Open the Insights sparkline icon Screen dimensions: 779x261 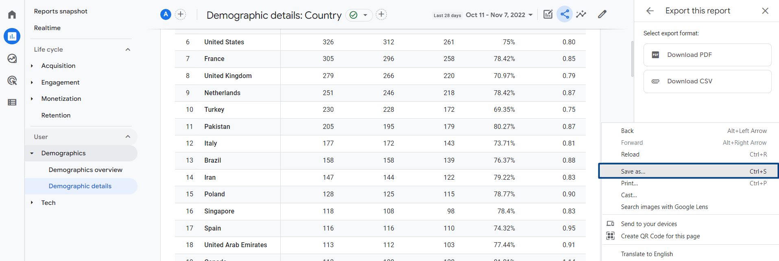pos(581,14)
